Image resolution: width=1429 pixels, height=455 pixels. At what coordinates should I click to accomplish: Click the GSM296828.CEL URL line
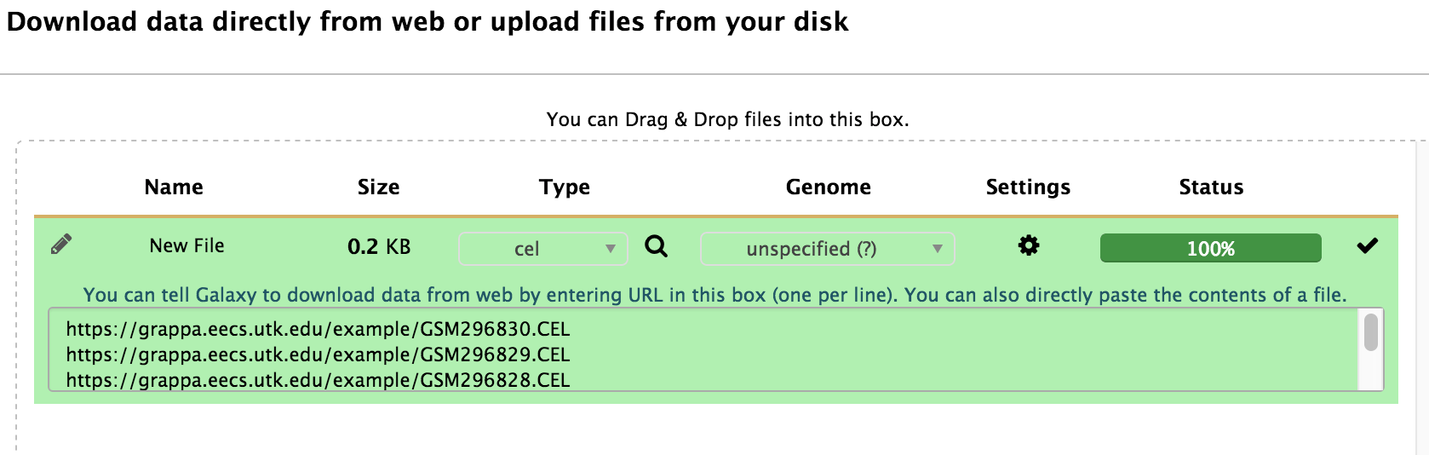[318, 380]
